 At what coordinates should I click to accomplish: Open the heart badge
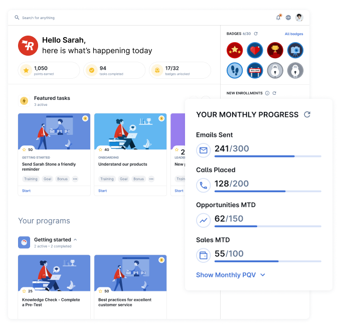pyautogui.click(x=255, y=50)
